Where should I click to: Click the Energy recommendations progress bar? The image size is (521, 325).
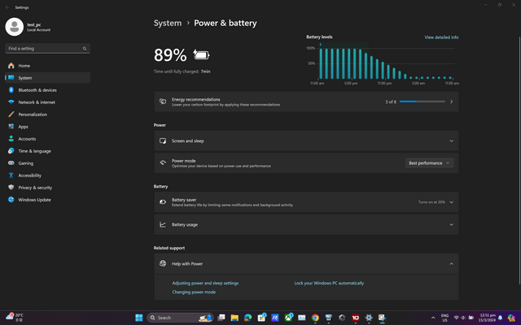tap(422, 102)
